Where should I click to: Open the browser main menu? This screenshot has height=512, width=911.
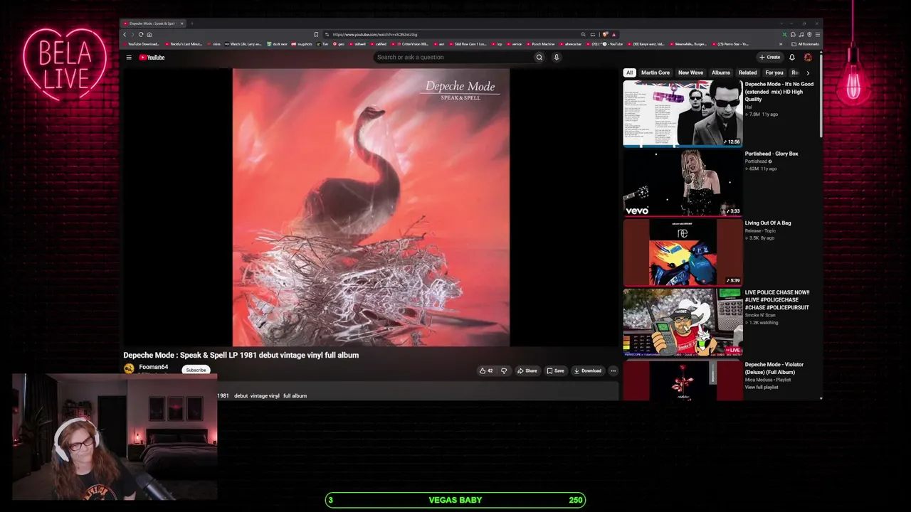[x=818, y=34]
